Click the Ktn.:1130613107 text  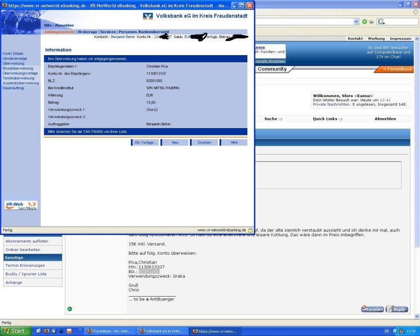tap(146, 267)
